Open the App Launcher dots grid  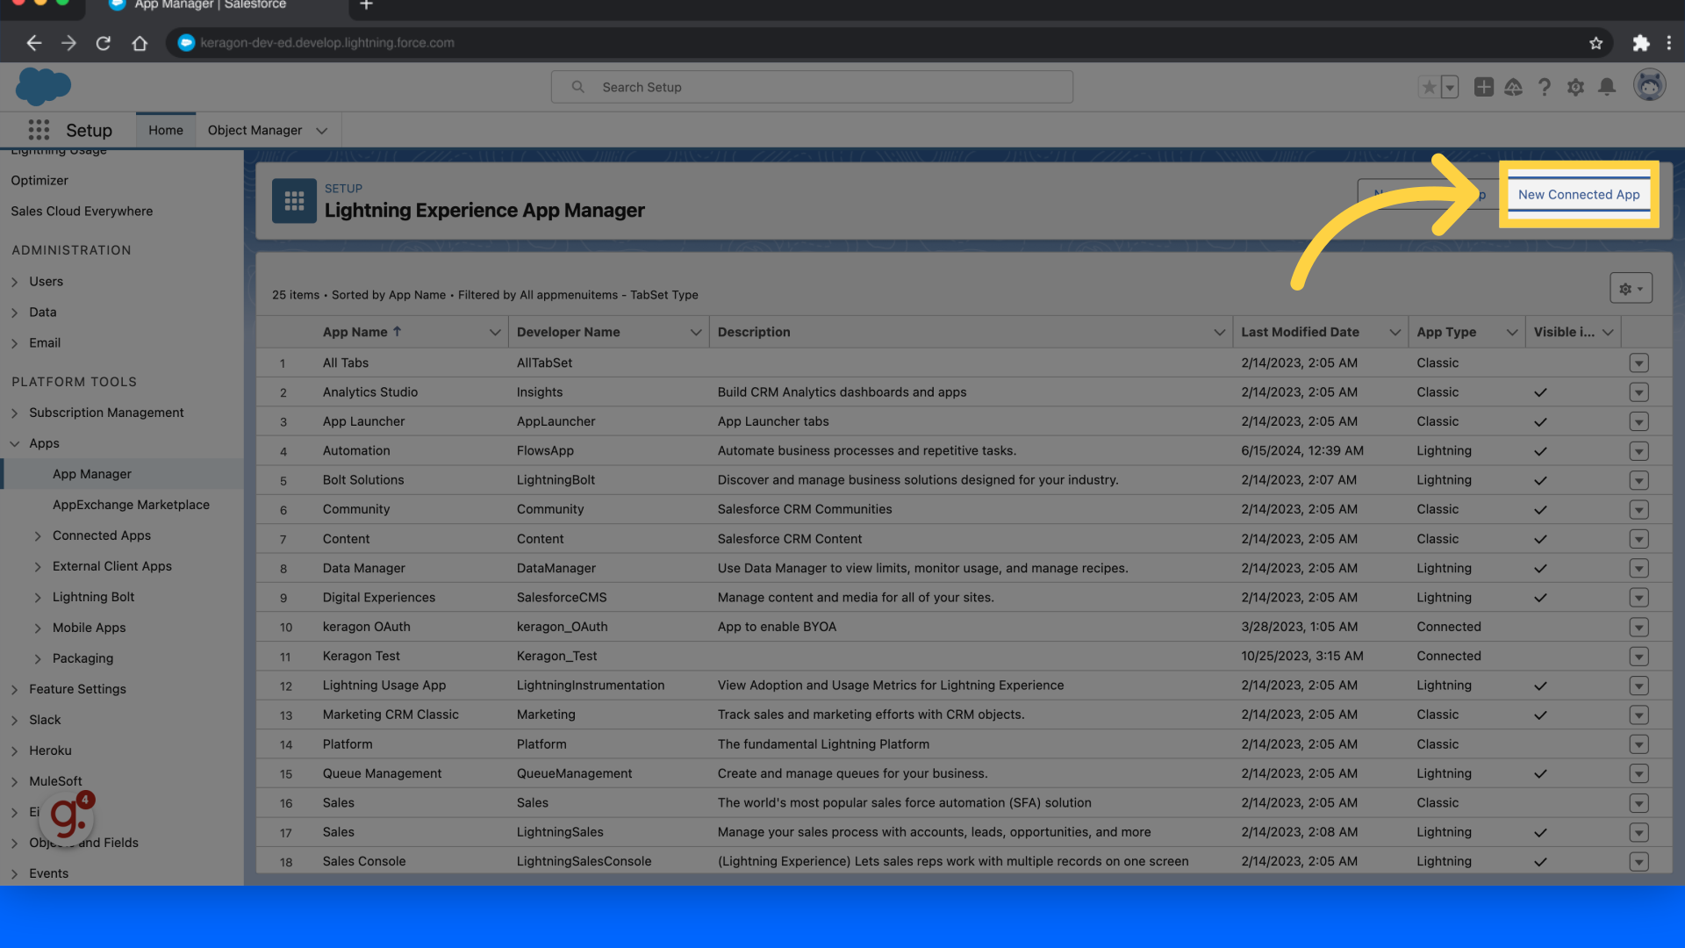click(x=39, y=130)
